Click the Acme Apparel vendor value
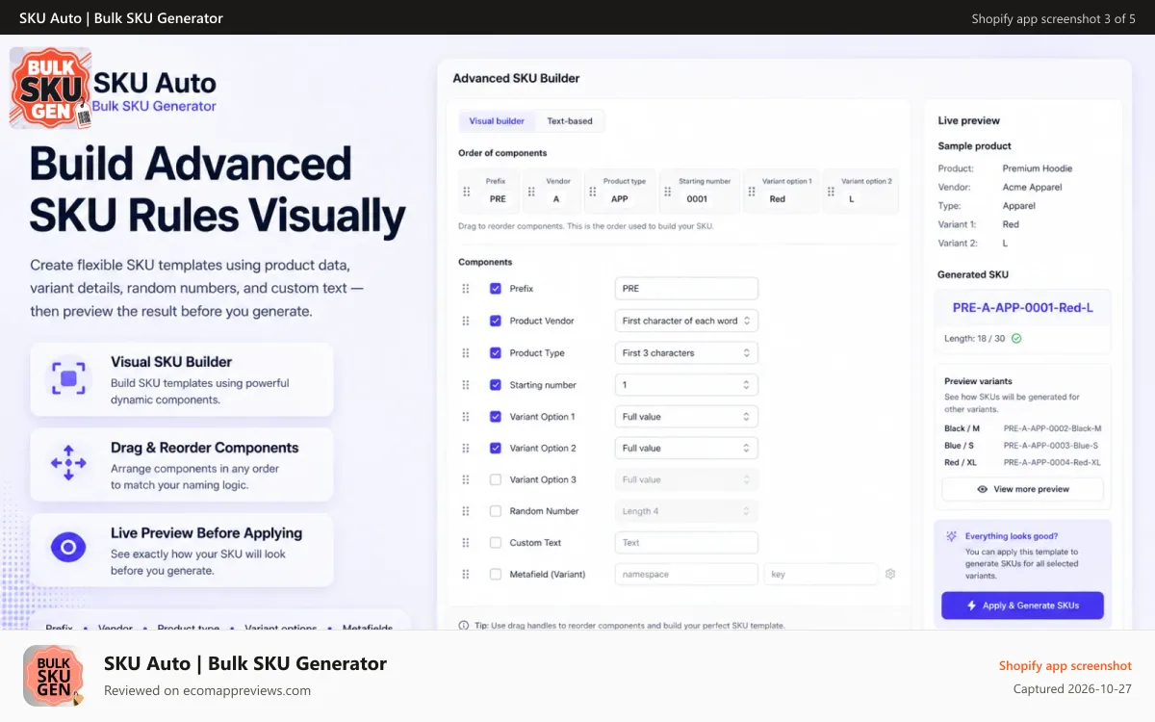Image resolution: width=1155 pixels, height=722 pixels. 1033,187
